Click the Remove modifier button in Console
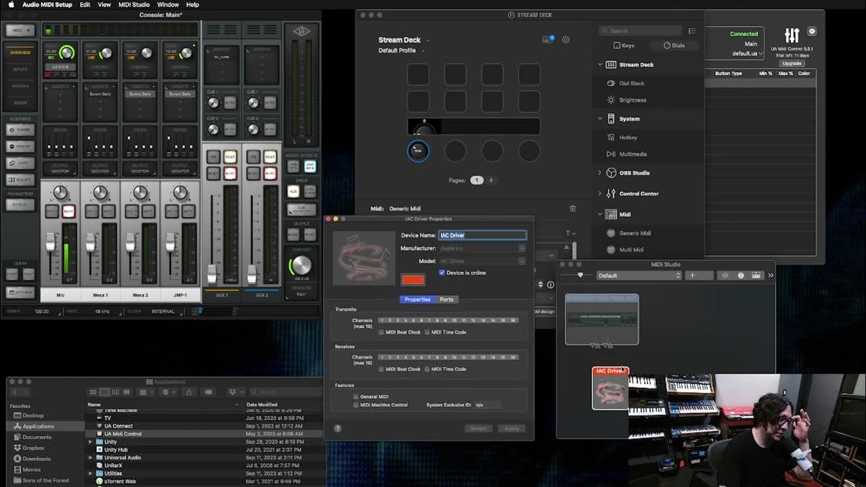Screen dimensions: 866x487 pyautogui.click(x=20, y=146)
